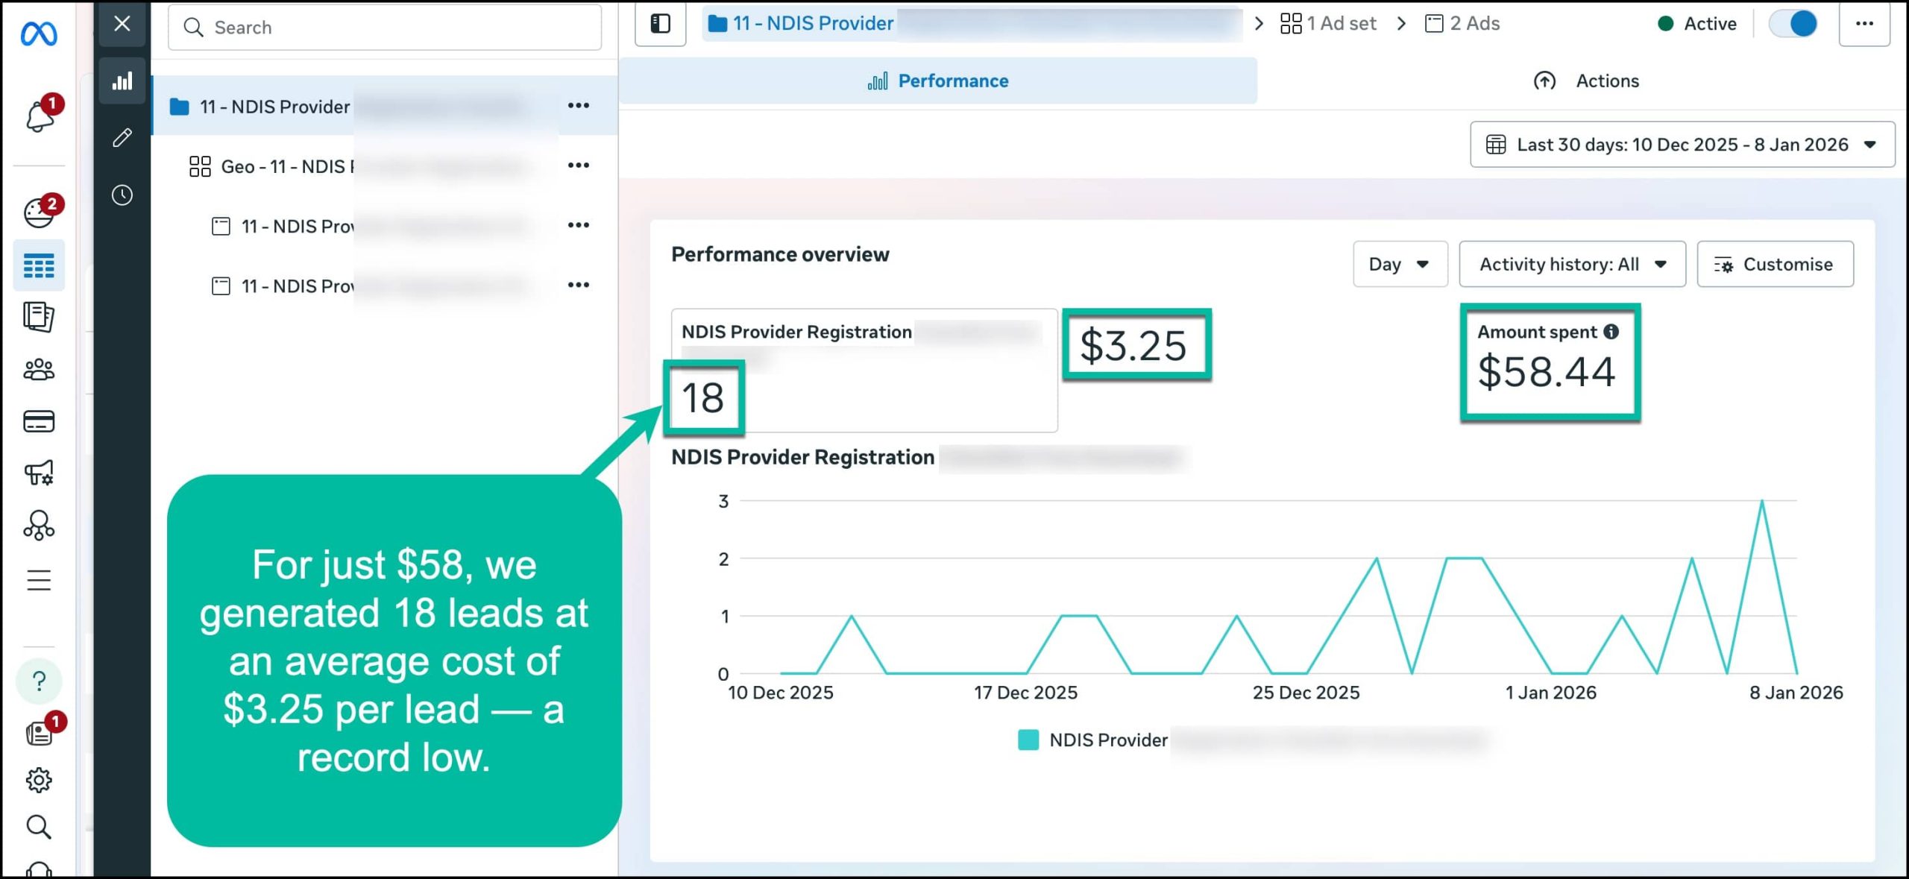
Task: Click the Meta logo icon
Action: [x=39, y=34]
